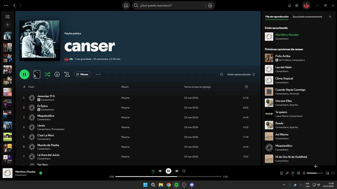
Task: Open File Explorer in the taskbar
Action: pos(161,185)
